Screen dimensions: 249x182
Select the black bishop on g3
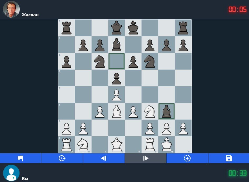[x=166, y=111]
